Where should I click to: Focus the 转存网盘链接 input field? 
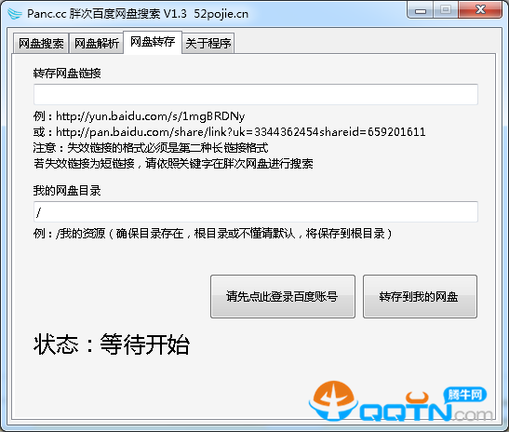pyautogui.click(x=256, y=95)
